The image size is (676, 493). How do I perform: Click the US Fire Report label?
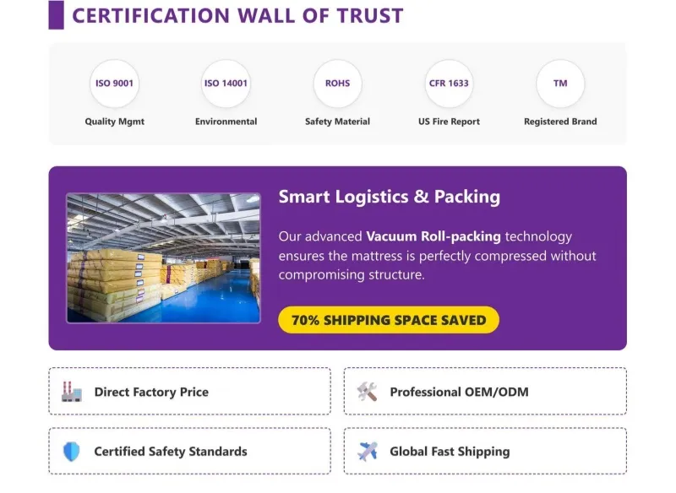pos(449,122)
